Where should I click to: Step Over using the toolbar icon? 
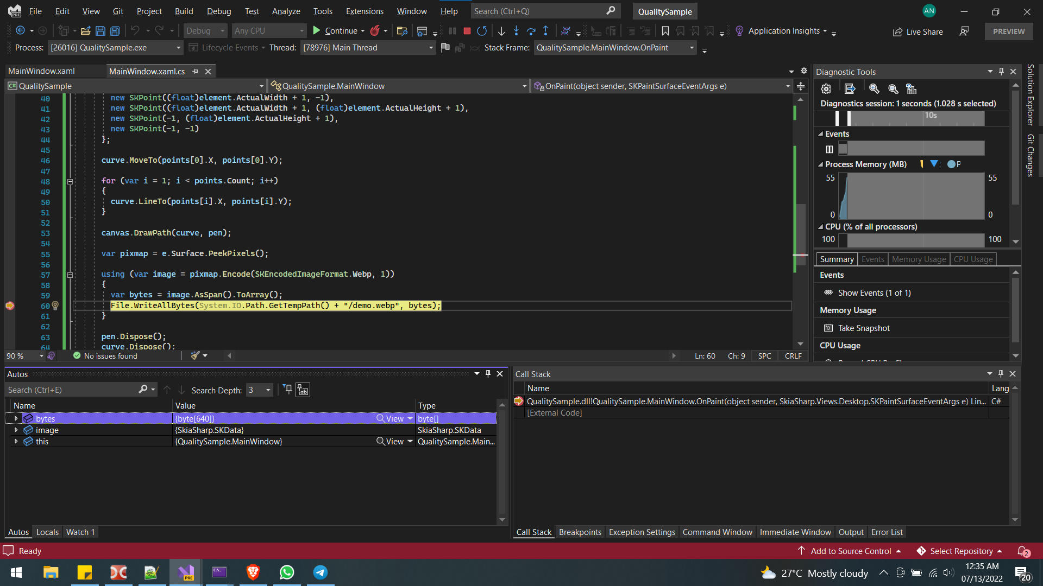tap(531, 31)
